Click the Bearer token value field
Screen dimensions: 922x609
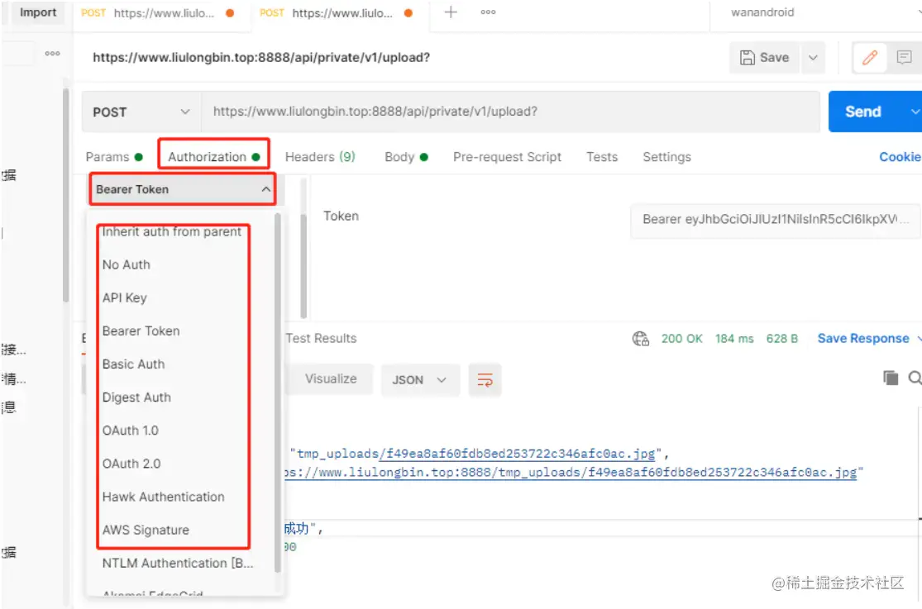coord(775,220)
